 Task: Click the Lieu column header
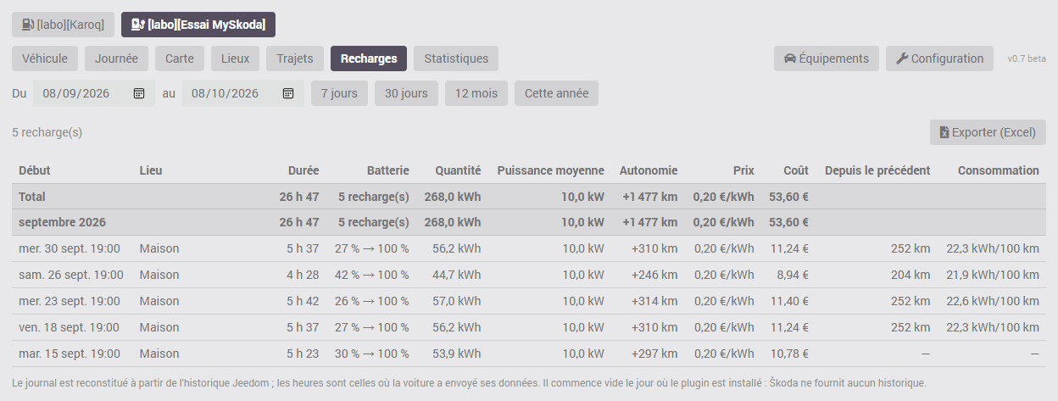pyautogui.click(x=151, y=170)
